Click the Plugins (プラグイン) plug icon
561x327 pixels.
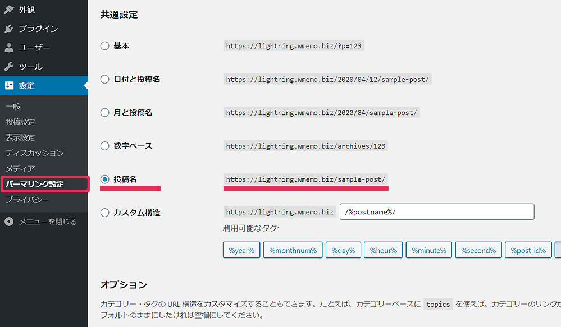coord(9,29)
